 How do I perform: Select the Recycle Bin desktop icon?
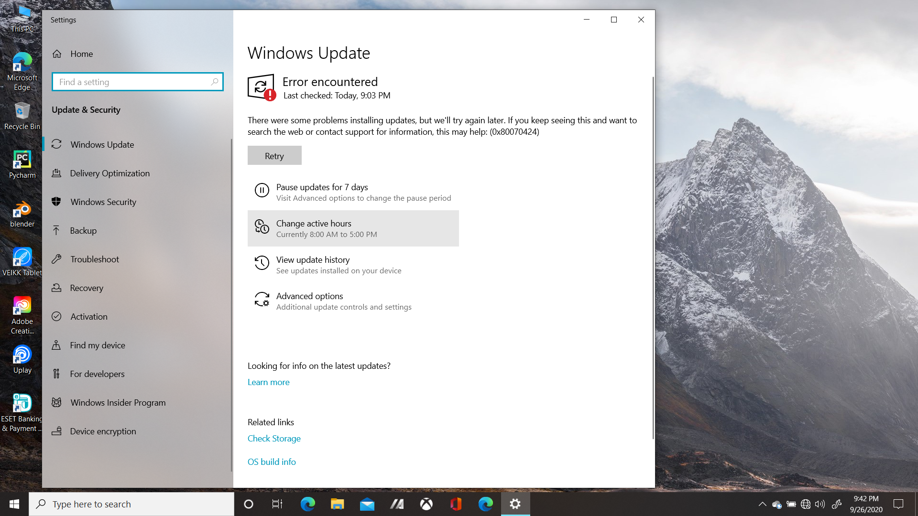click(22, 116)
